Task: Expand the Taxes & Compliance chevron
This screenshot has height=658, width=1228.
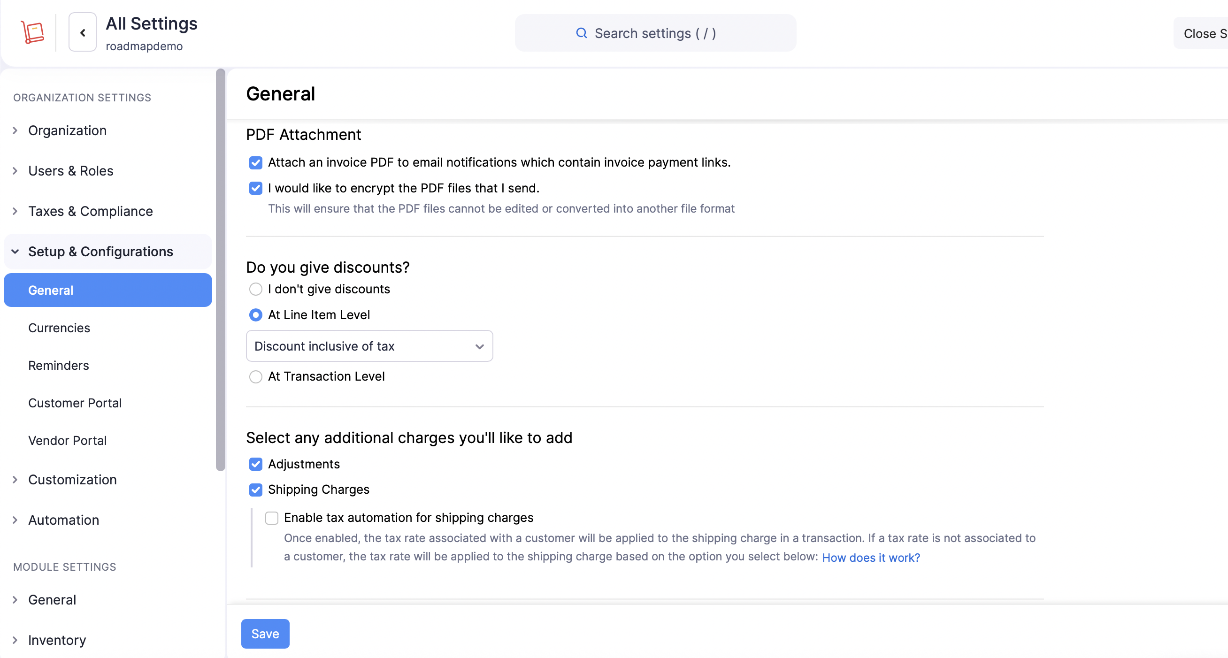Action: point(15,211)
